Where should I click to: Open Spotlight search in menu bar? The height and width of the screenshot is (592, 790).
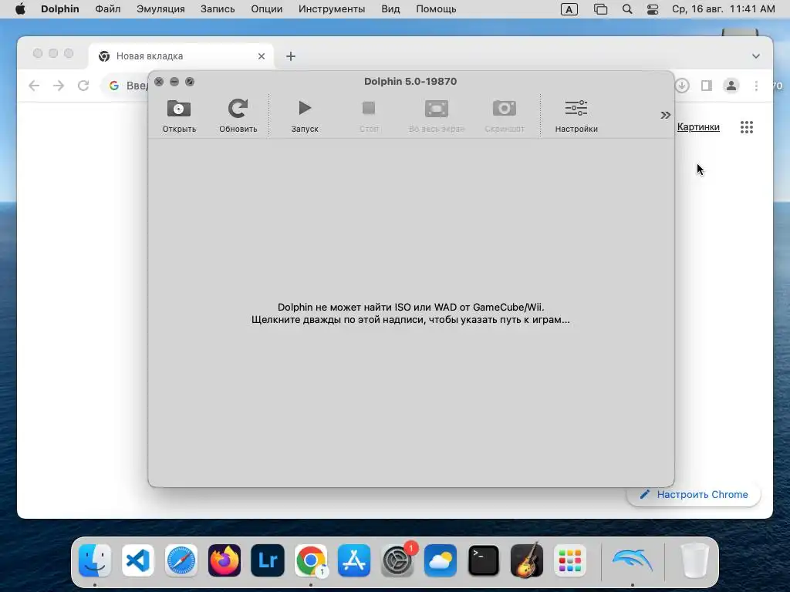[627, 9]
